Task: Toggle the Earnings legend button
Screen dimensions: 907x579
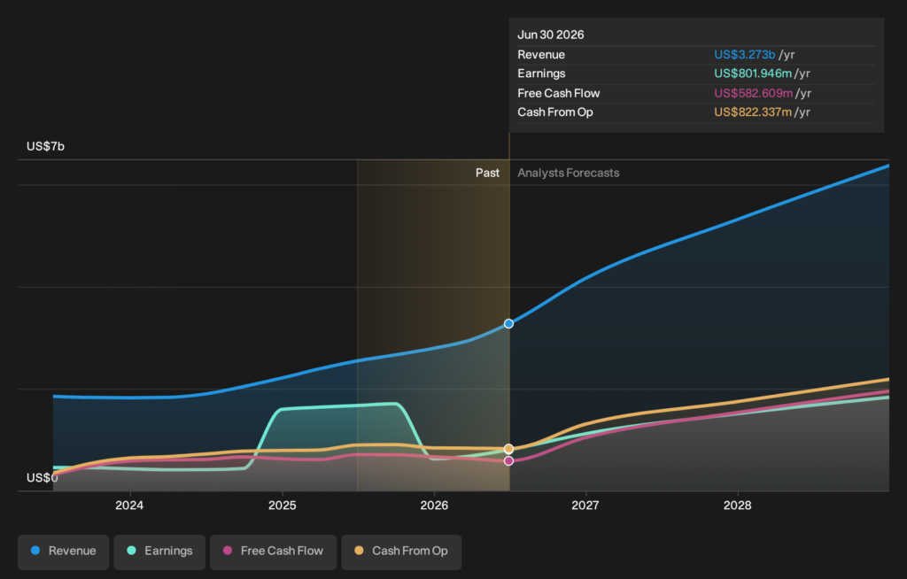Action: click(x=159, y=552)
